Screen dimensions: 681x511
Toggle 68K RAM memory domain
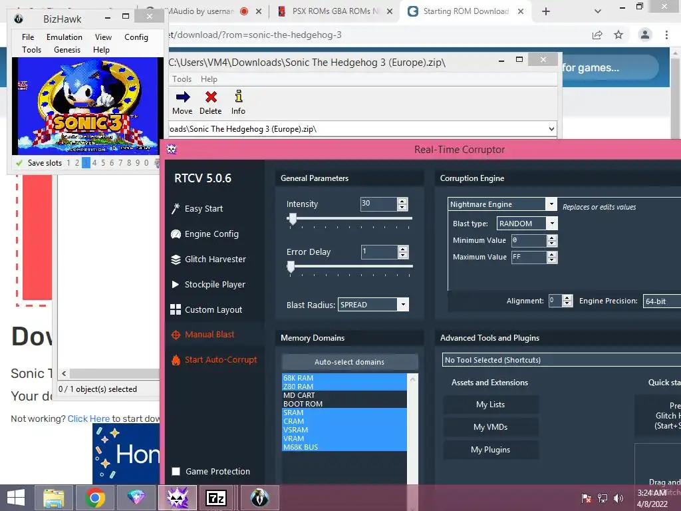[x=344, y=378]
